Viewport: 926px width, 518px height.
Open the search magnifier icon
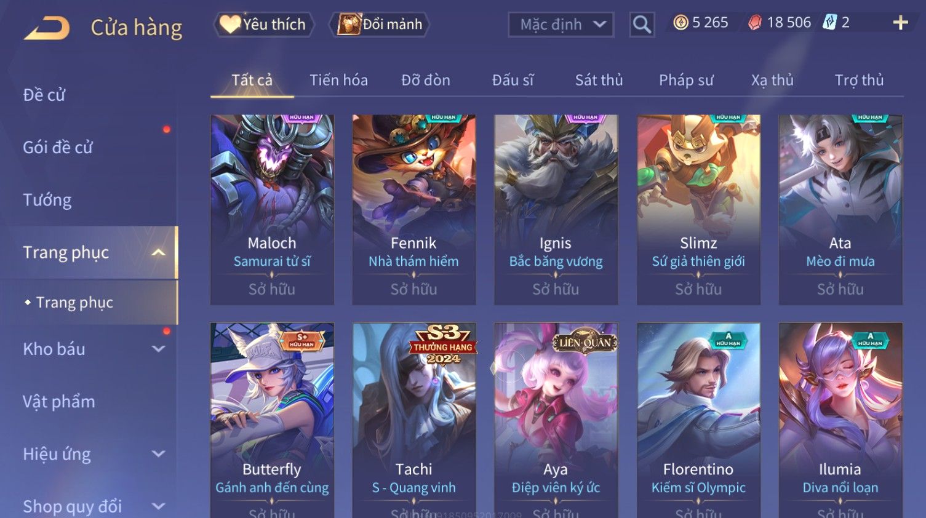click(642, 25)
